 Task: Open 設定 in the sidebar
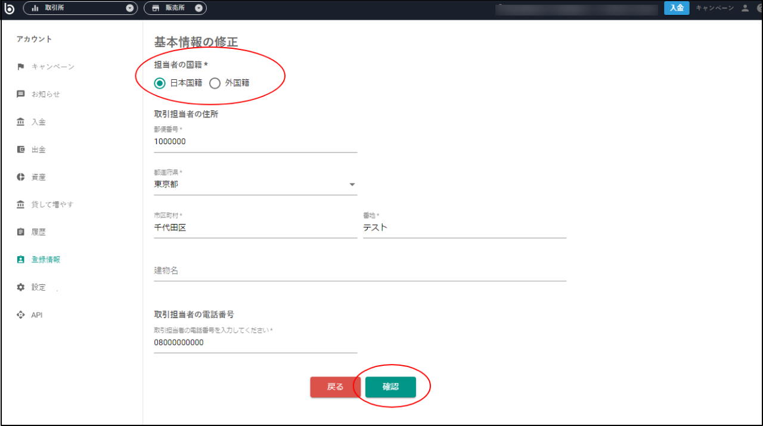[39, 287]
